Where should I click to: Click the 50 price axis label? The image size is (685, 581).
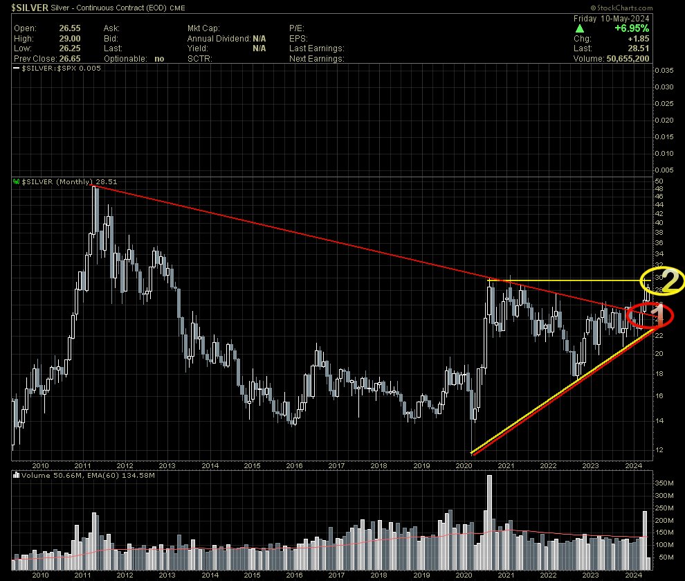click(659, 181)
